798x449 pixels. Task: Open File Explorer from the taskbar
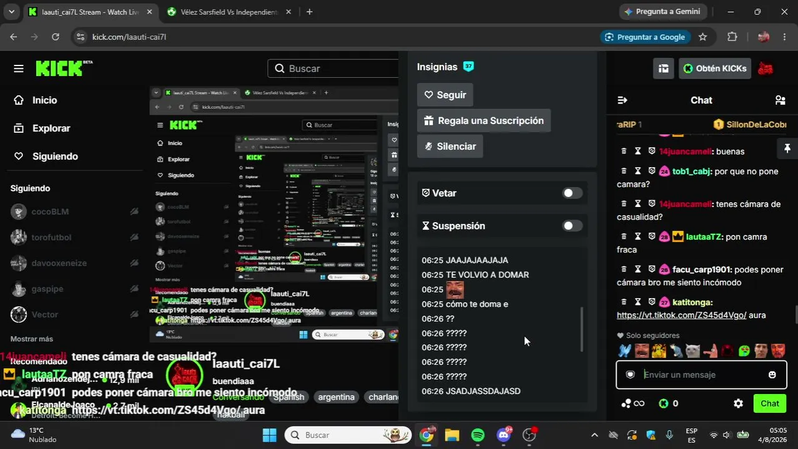[452, 435]
